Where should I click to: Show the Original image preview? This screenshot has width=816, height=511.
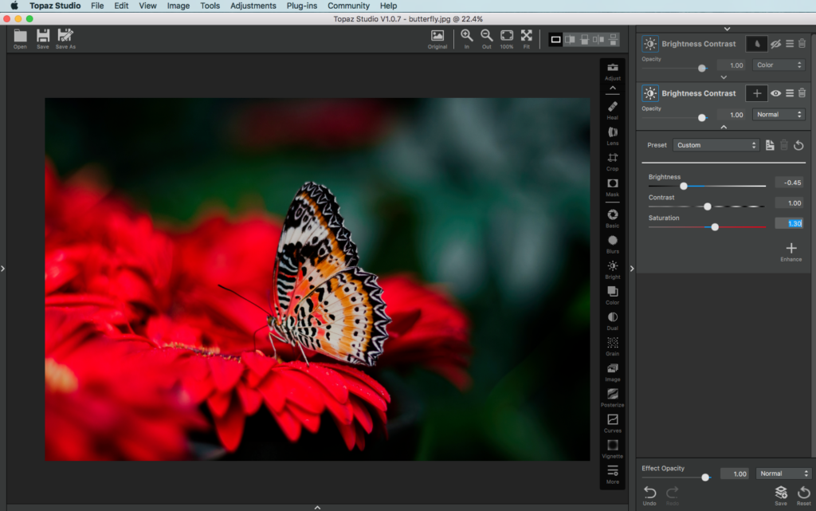(437, 39)
